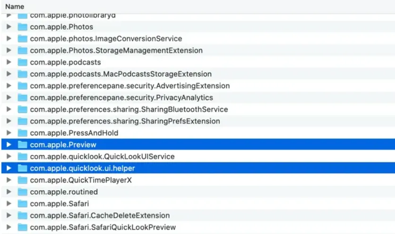Click the com.apple.Safari folder icon

click(23, 204)
